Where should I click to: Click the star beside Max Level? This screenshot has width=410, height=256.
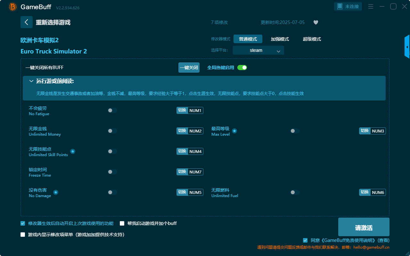(x=234, y=131)
